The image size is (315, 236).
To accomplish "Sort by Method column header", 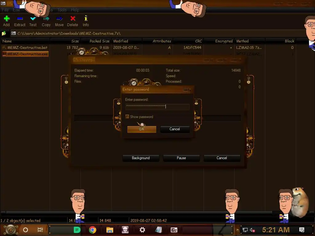I will pos(250,41).
